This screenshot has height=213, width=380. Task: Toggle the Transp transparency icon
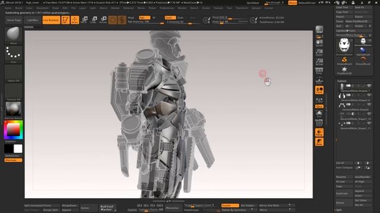pos(319,133)
